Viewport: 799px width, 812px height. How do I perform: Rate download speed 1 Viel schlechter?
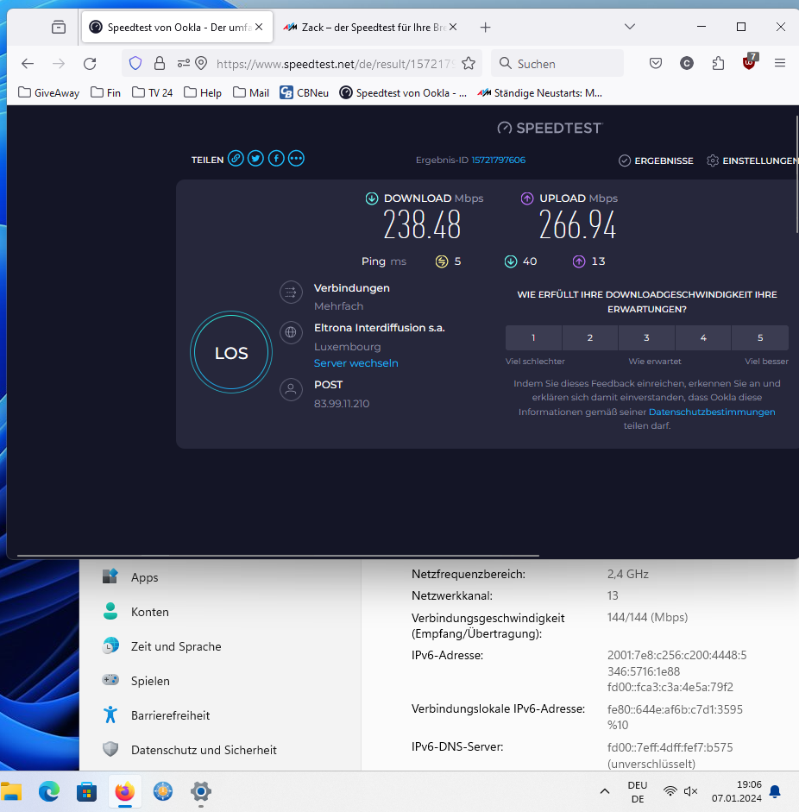533,337
